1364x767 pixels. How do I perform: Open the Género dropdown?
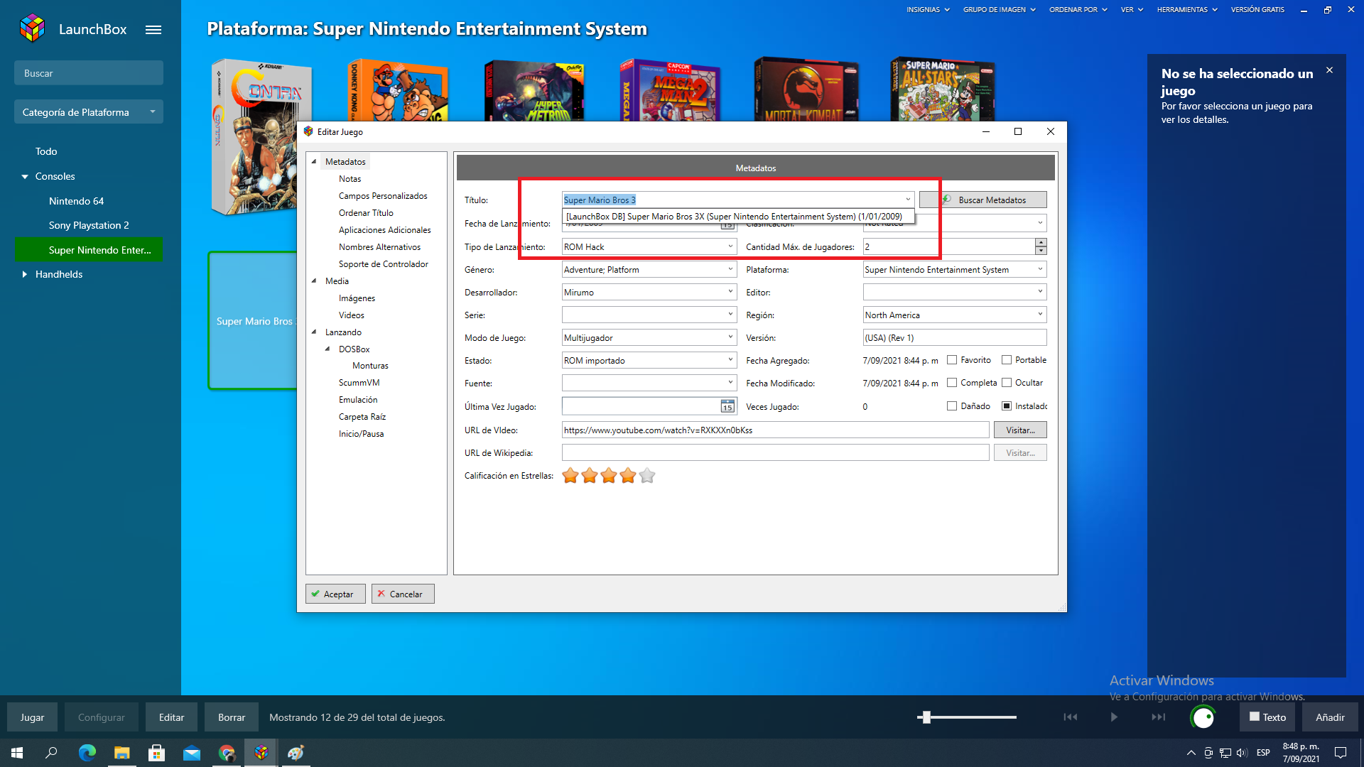tap(730, 269)
